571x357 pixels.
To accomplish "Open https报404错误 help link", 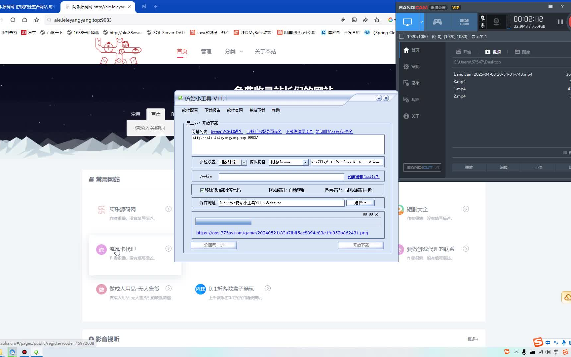I will click(226, 132).
